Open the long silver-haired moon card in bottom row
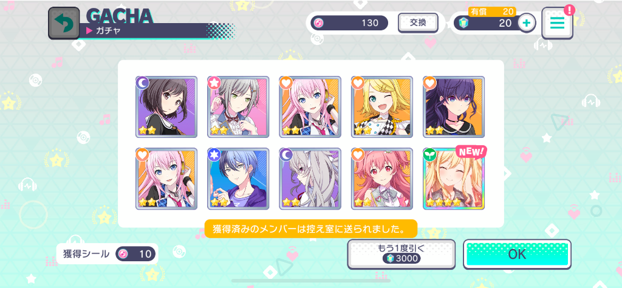The width and height of the screenshot is (622, 288). pos(310,179)
